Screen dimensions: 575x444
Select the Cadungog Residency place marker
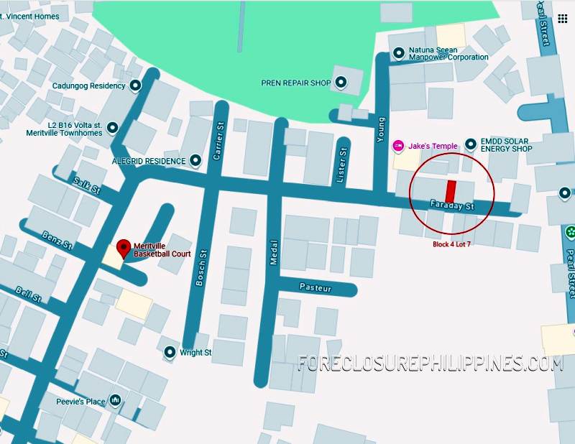point(136,85)
